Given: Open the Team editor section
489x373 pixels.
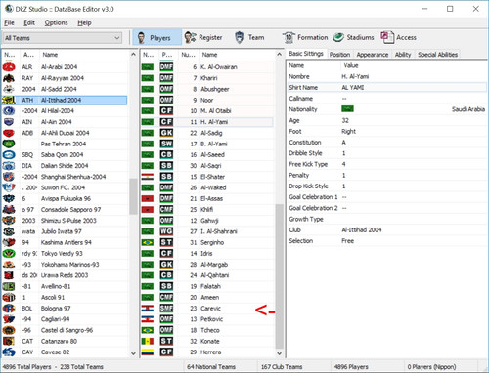Looking at the screenshot, I should pos(249,38).
